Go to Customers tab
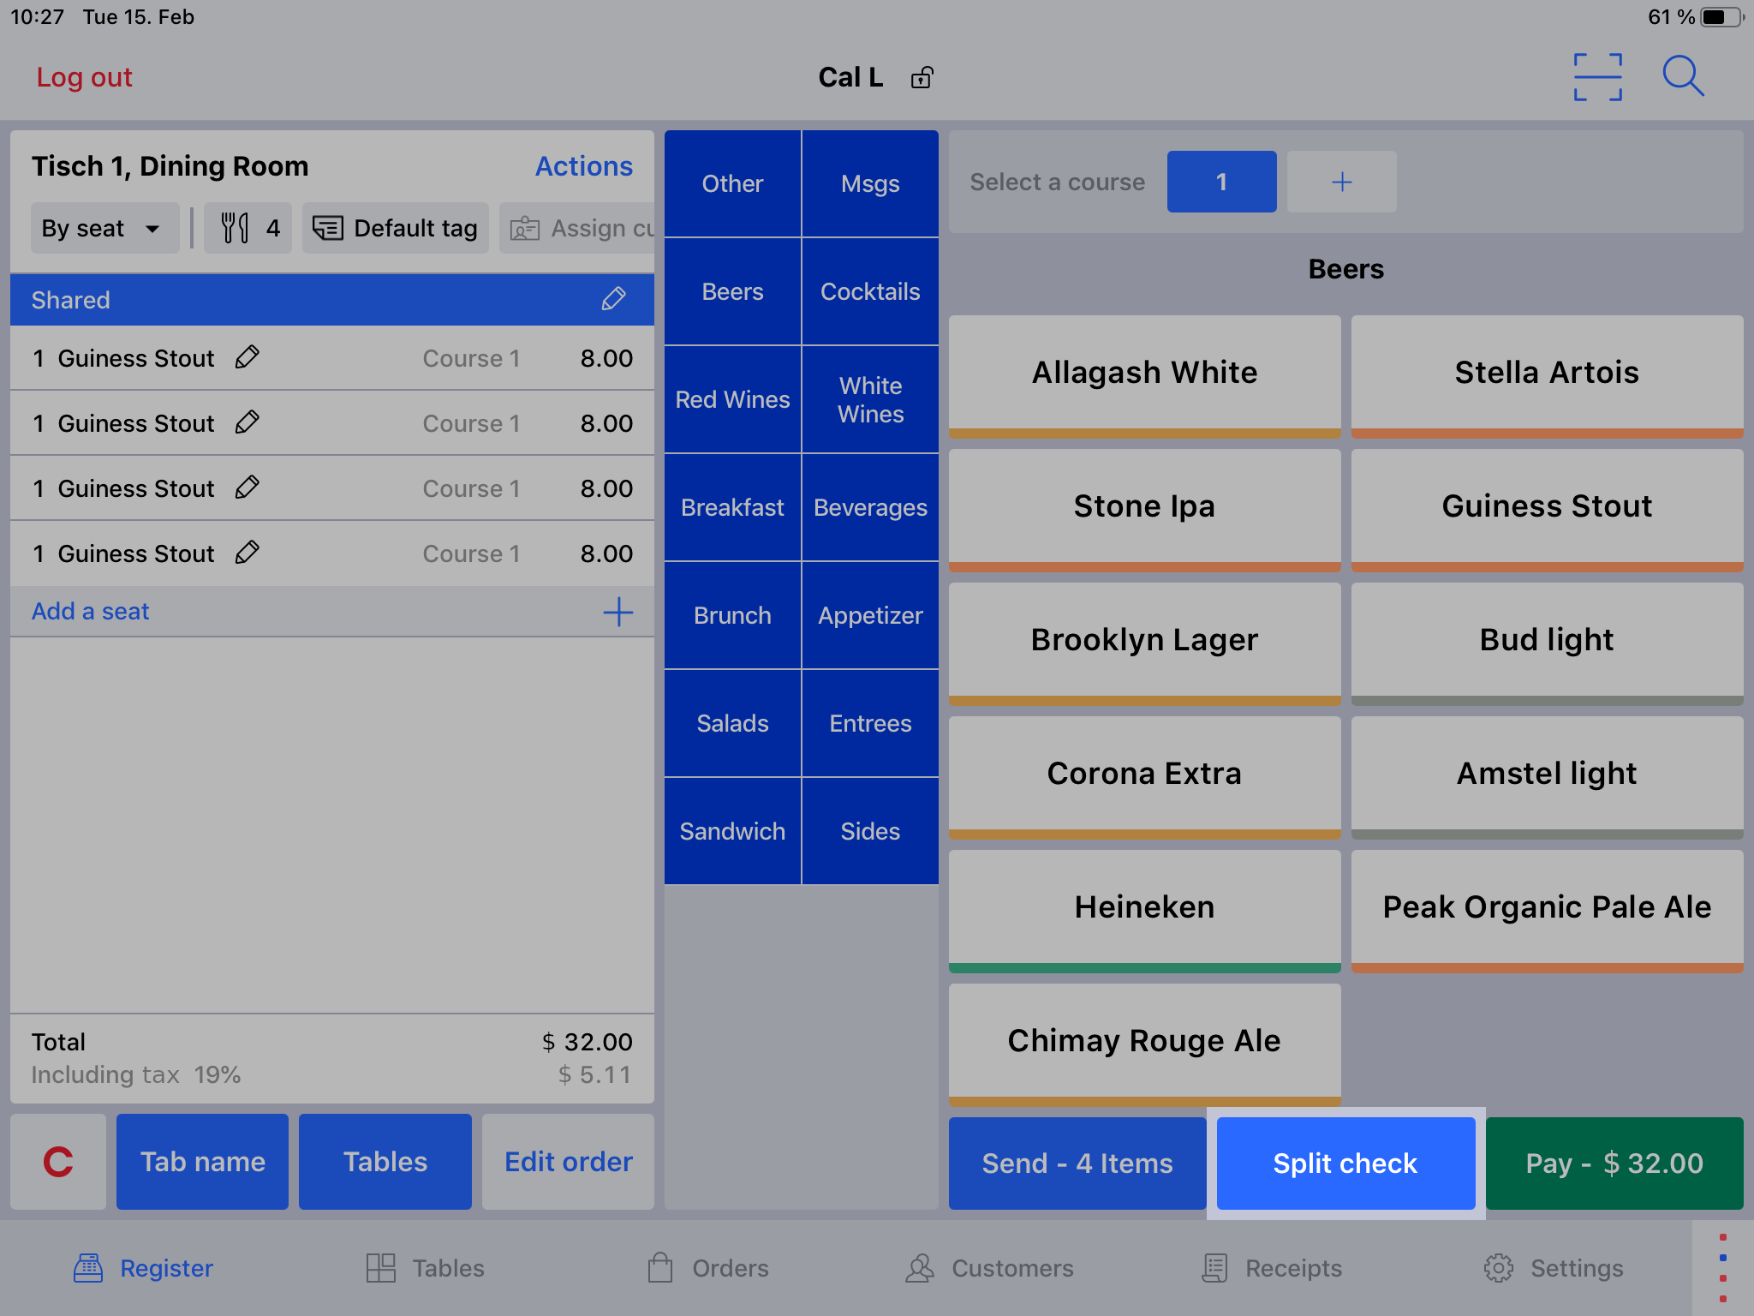The height and width of the screenshot is (1316, 1754). click(989, 1268)
